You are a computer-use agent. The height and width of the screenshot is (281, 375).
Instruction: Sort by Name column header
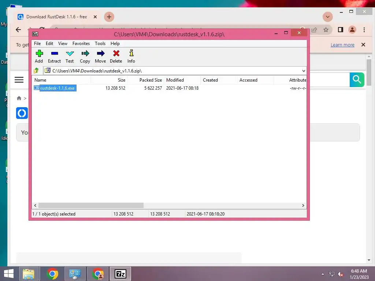(x=61, y=80)
